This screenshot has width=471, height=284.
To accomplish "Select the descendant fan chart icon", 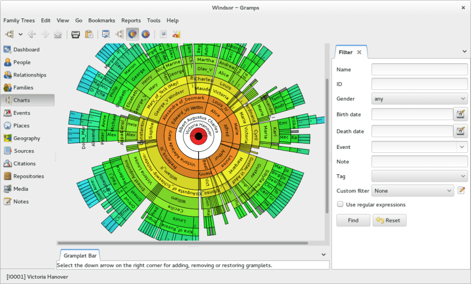I will [x=146, y=34].
